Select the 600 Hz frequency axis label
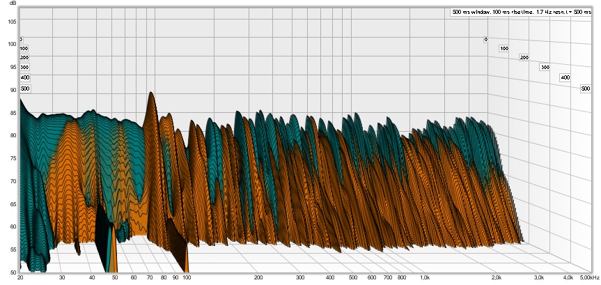Image resolution: width=601 pixels, height=285 pixels. tap(371, 277)
